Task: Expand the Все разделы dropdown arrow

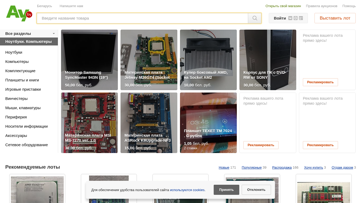Action: 54,34
